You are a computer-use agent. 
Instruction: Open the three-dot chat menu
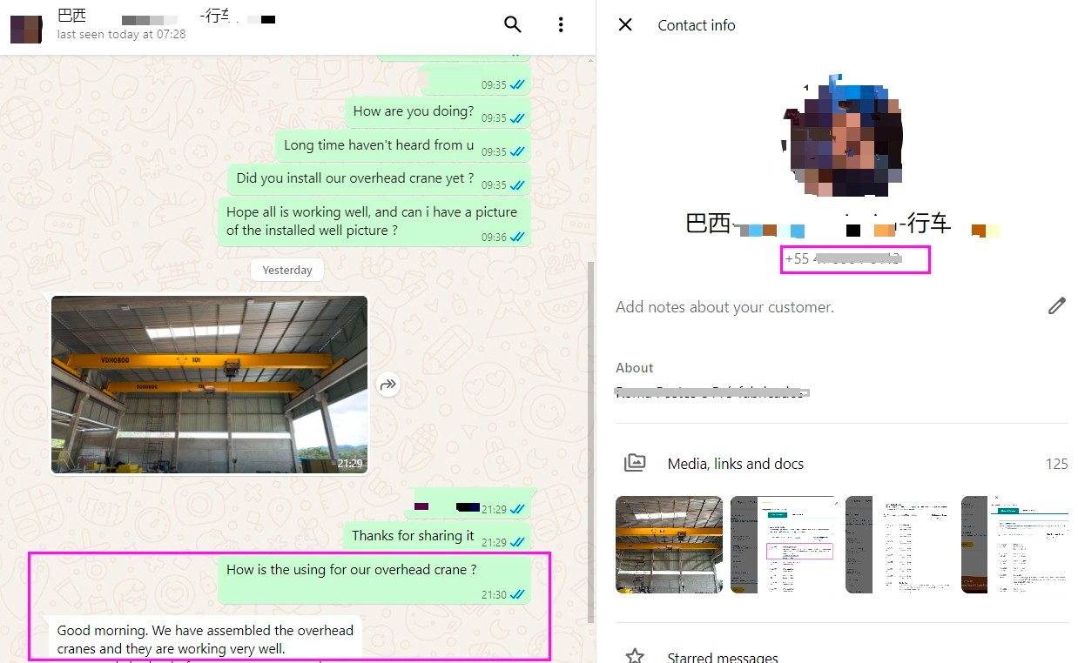(x=561, y=24)
